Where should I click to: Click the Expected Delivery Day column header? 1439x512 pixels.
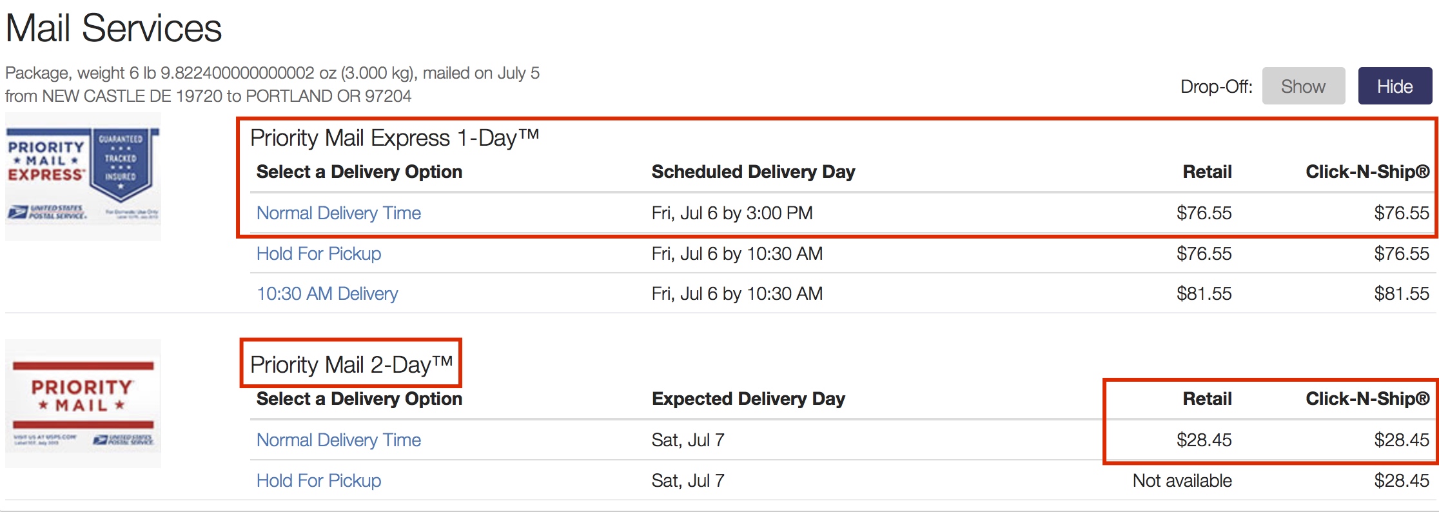pos(749,399)
